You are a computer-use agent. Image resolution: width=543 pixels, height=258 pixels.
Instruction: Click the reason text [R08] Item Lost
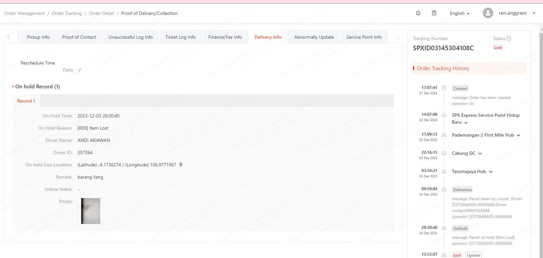point(93,128)
